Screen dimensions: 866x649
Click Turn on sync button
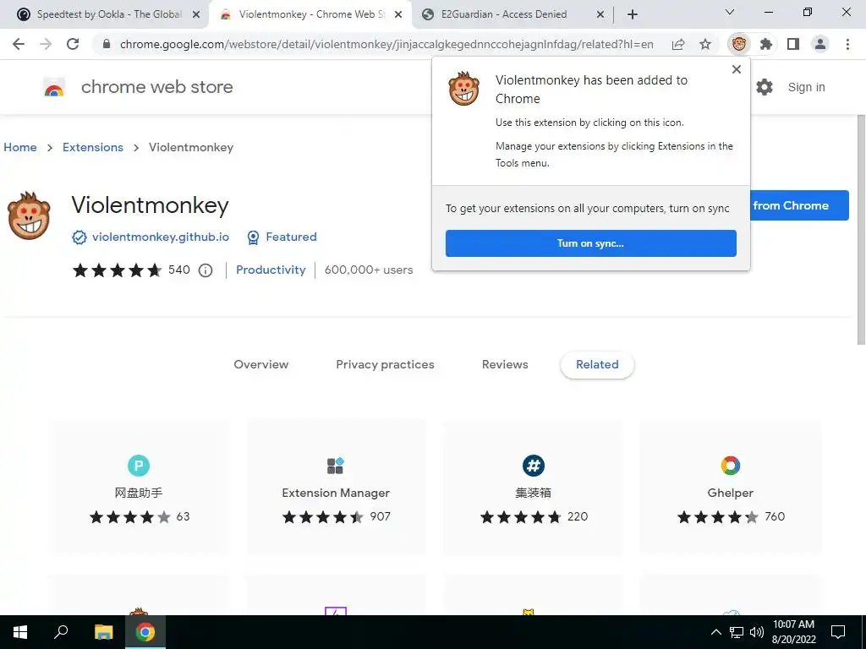pyautogui.click(x=591, y=243)
